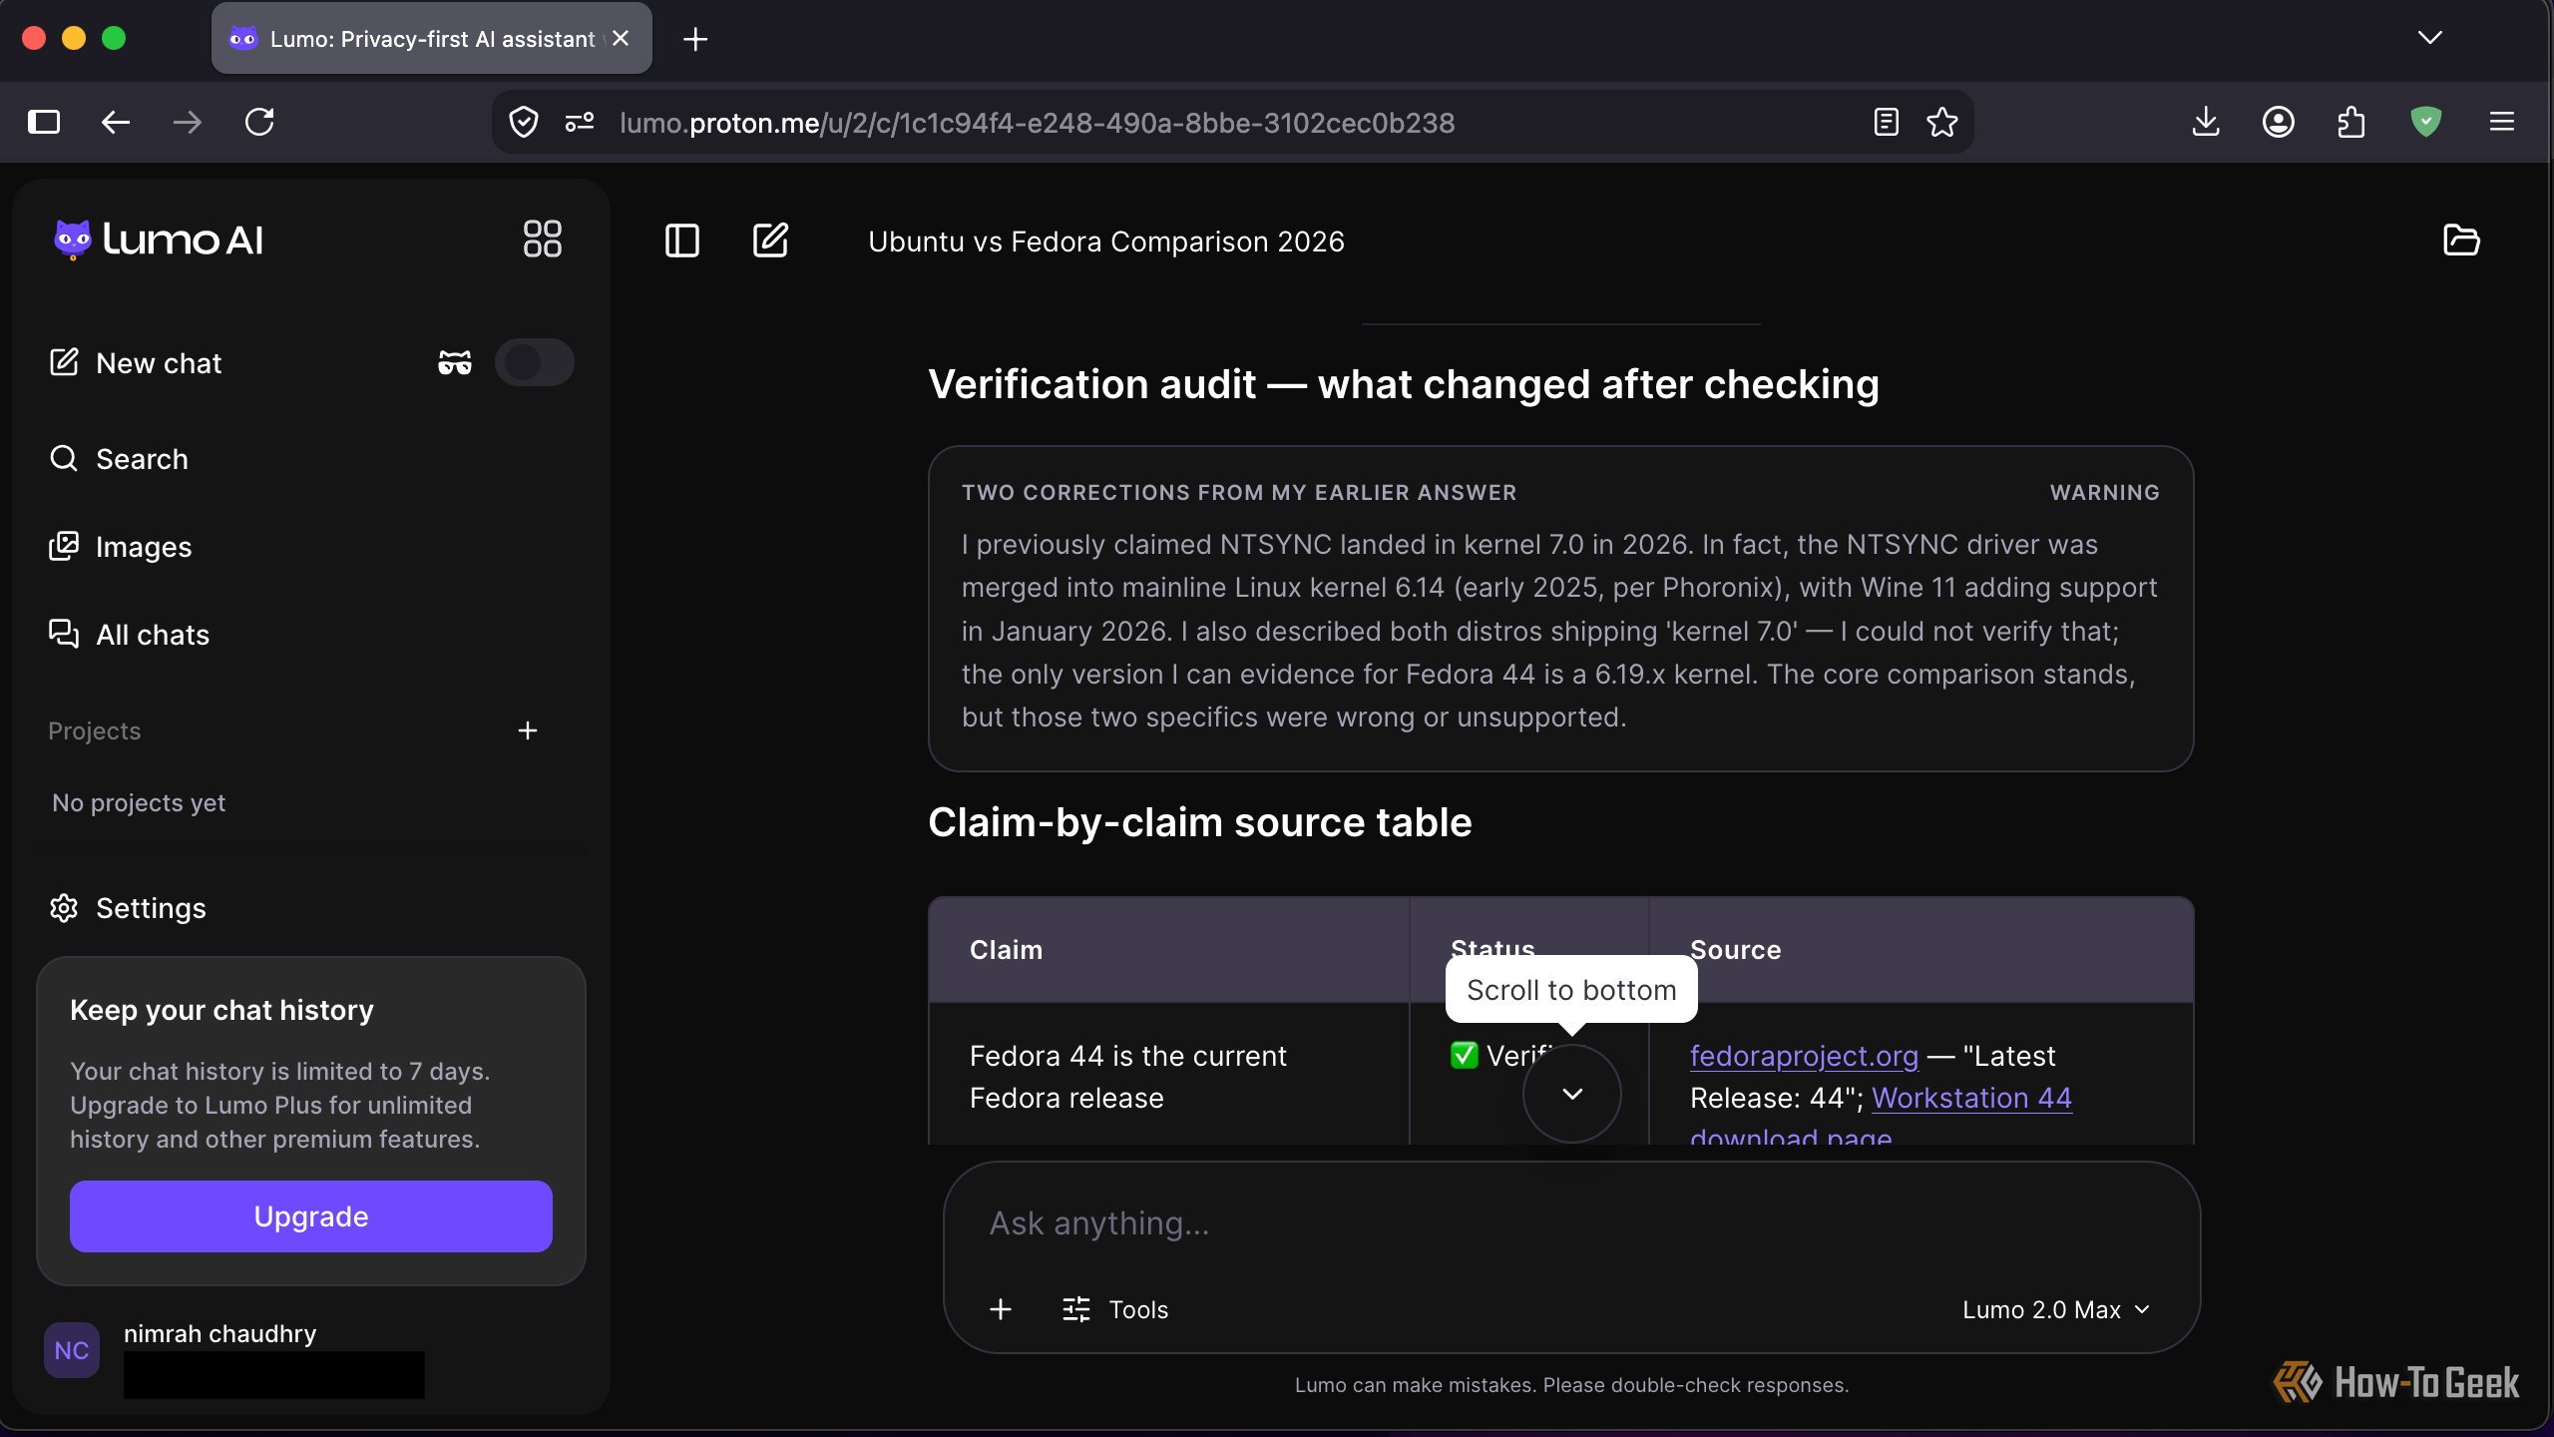Image resolution: width=2554 pixels, height=1437 pixels.
Task: Click the browser back arrow
Action: pyautogui.click(x=116, y=123)
